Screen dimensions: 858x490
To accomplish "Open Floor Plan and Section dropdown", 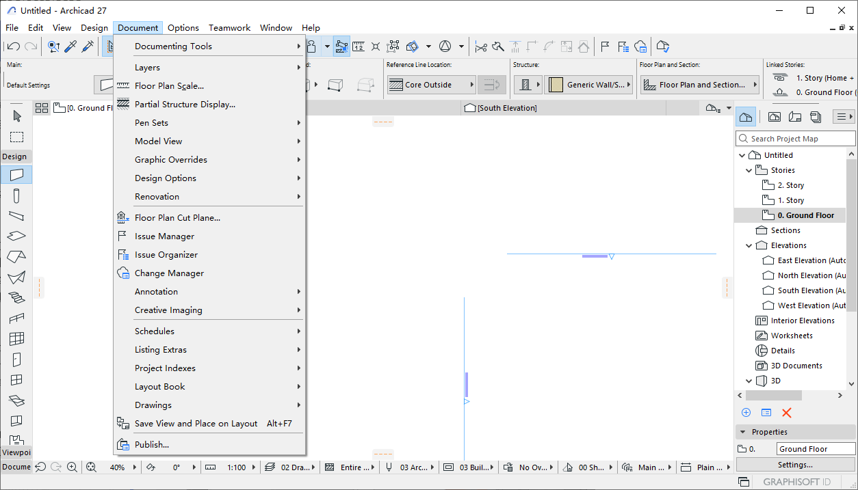I will 700,85.
